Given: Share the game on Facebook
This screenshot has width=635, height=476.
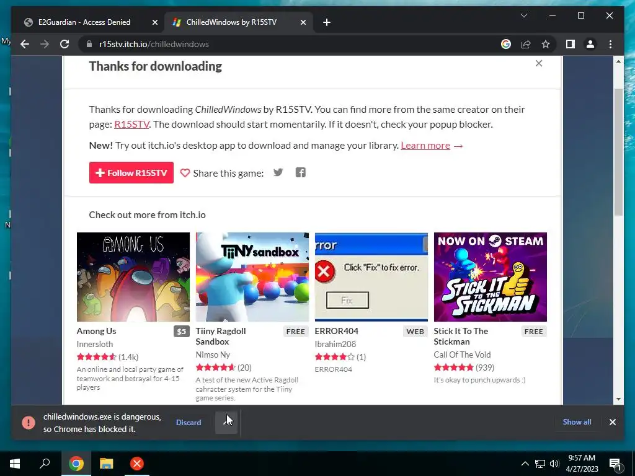Looking at the screenshot, I should pos(301,172).
